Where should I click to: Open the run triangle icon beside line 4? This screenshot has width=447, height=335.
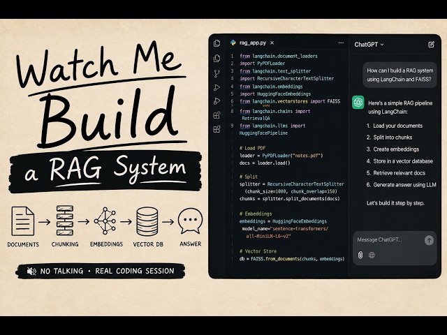click(x=217, y=87)
